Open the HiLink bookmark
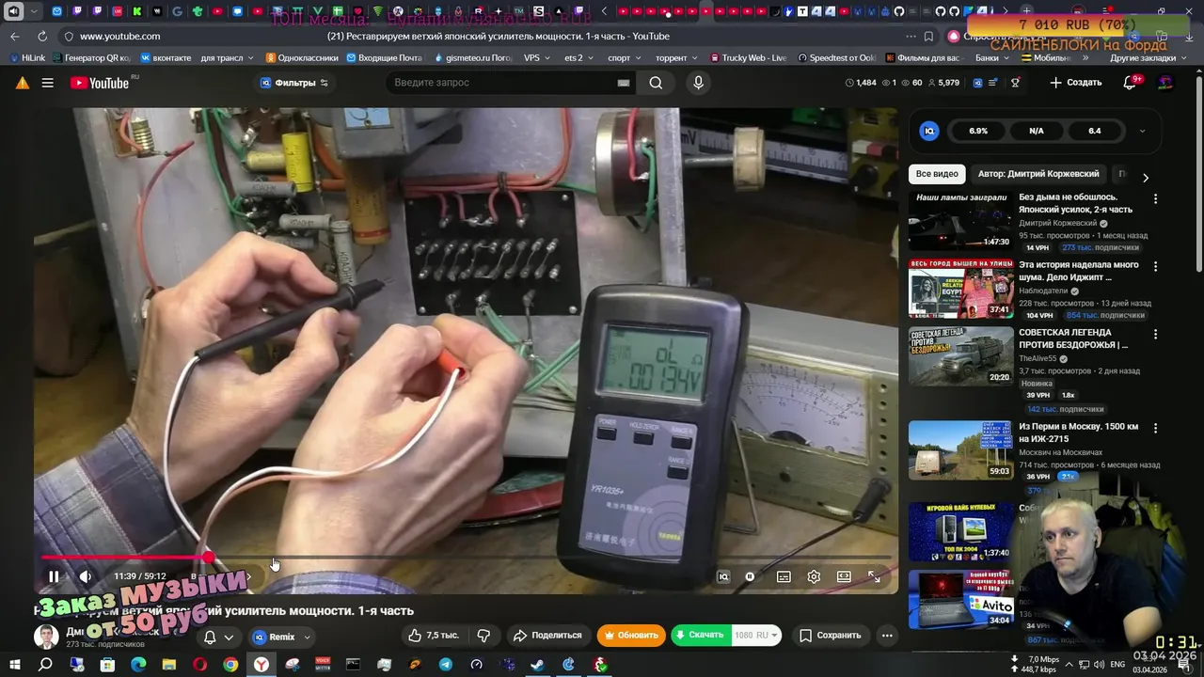The image size is (1204, 677). pos(27,57)
